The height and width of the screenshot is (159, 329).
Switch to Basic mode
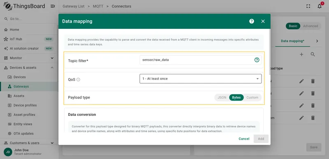click(293, 26)
